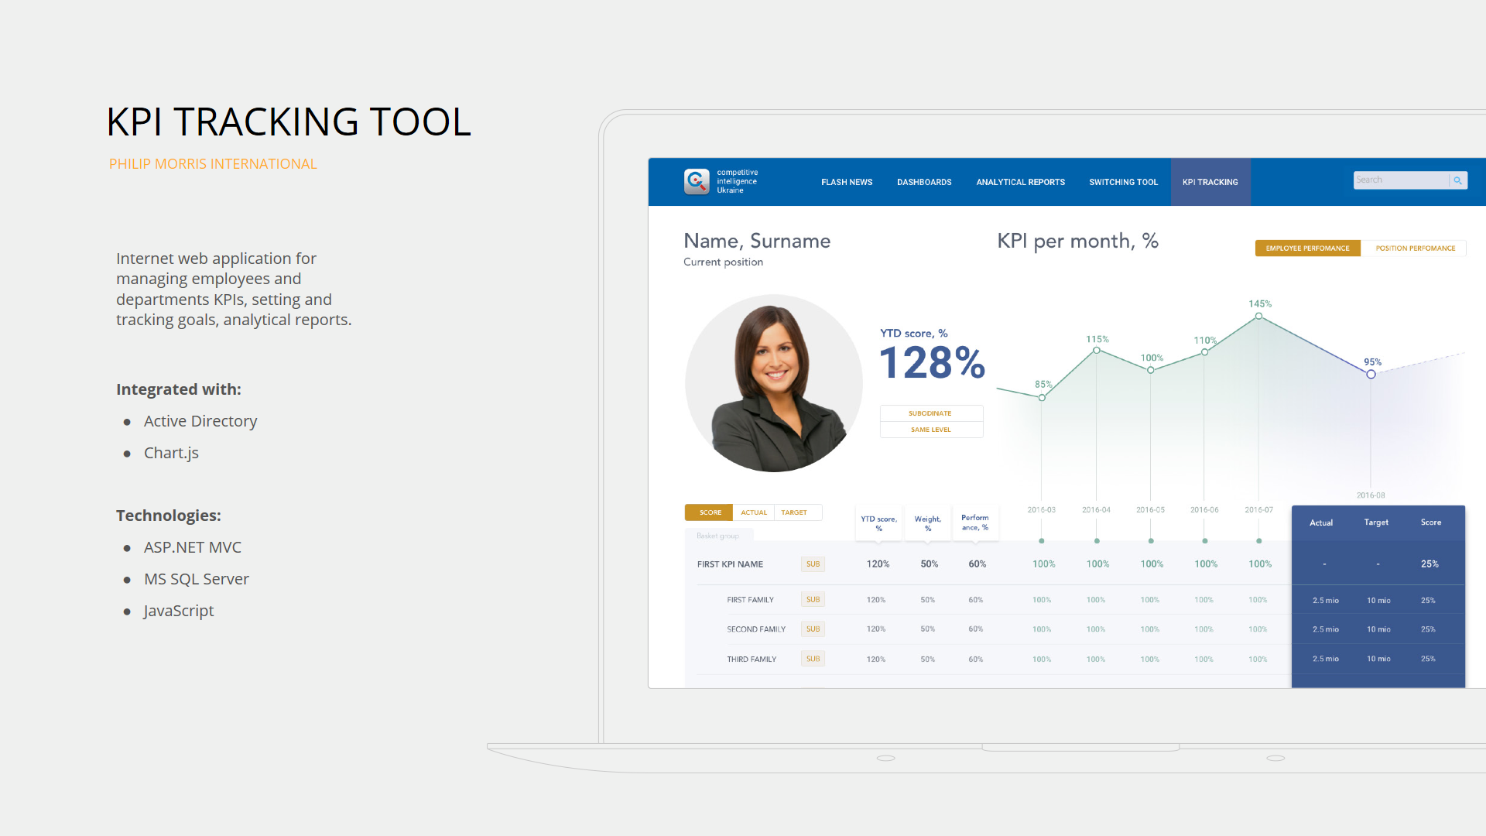The image size is (1486, 836).
Task: Navigate to Analytical Reports
Action: pyautogui.click(x=1021, y=182)
